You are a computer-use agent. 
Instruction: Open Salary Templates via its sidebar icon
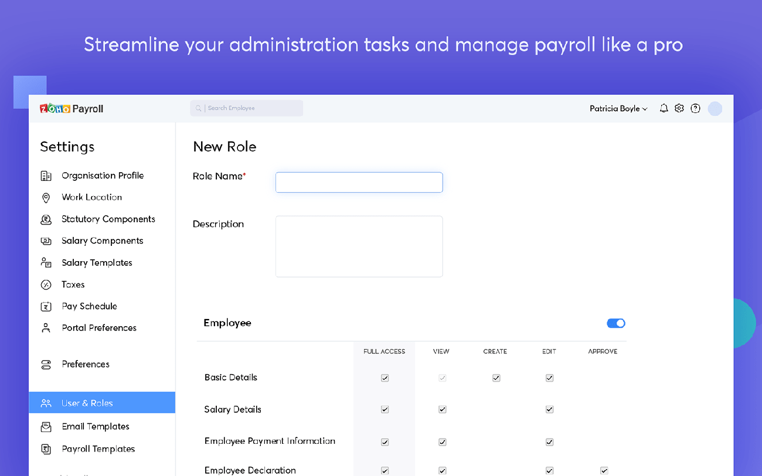coord(47,262)
